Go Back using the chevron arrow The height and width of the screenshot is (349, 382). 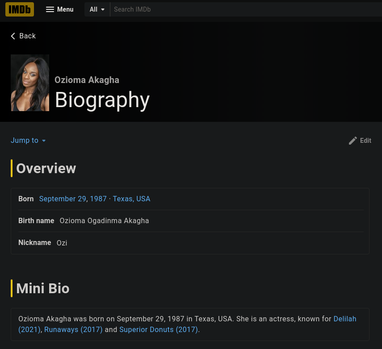(x=13, y=36)
